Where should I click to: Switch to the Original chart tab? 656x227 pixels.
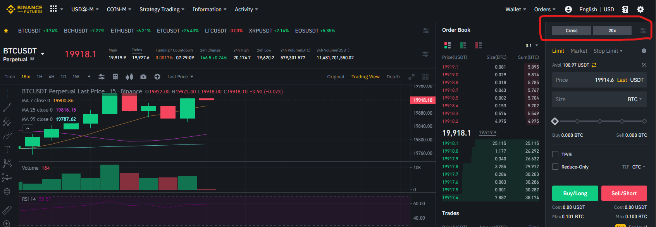(336, 77)
